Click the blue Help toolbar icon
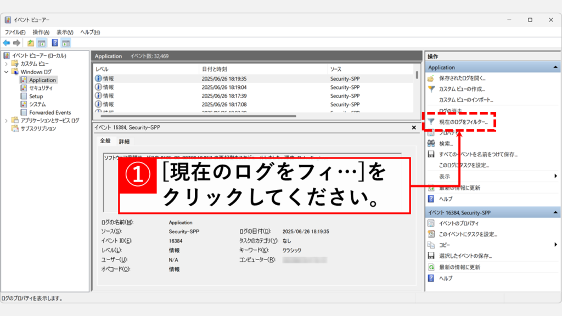562x316 pixels. point(55,43)
